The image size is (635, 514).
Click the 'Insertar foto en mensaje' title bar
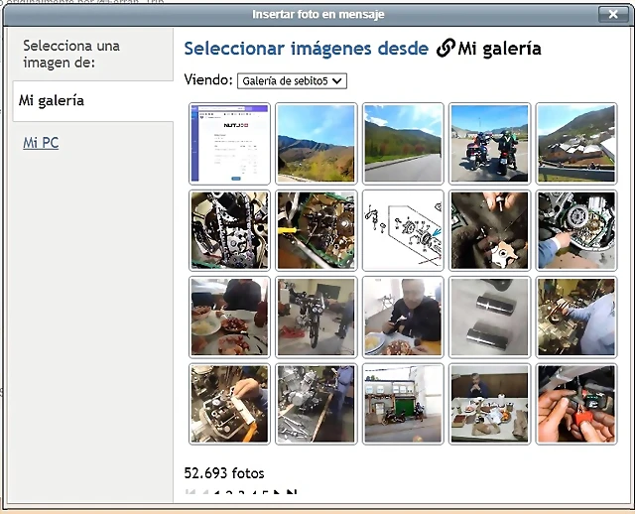click(317, 15)
